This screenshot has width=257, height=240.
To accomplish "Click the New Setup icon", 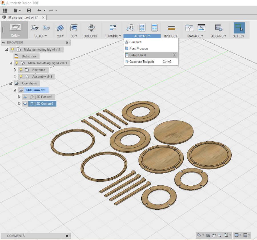I will [35, 28].
